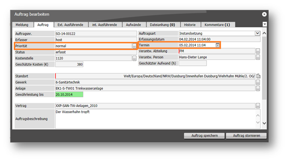Image resolution: width=287 pixels, height=161 pixels.
Task: Click the Auftrag speichern button
Action: click(204, 136)
